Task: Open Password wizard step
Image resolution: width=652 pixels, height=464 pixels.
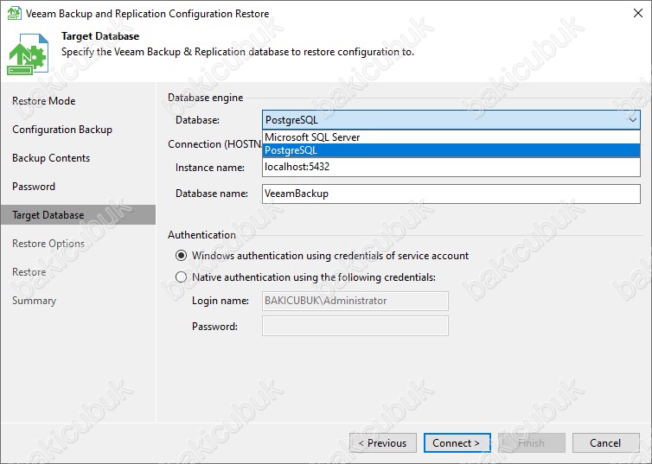Action: [x=33, y=187]
